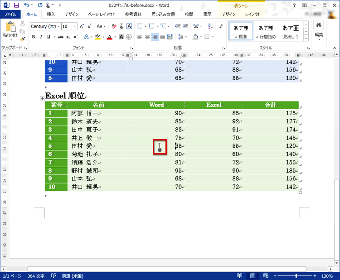Click the Paste clipboard icon
340x280 pixels.
[x=10, y=27]
